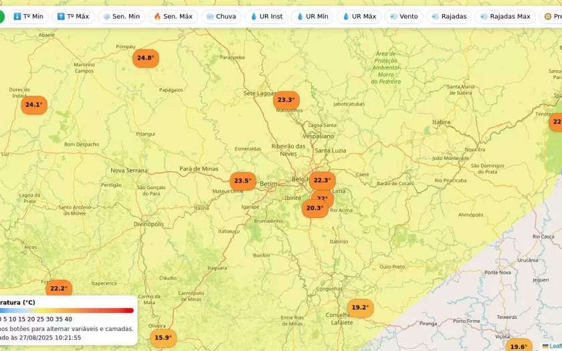Open the 24.1° station marker

click(33, 105)
